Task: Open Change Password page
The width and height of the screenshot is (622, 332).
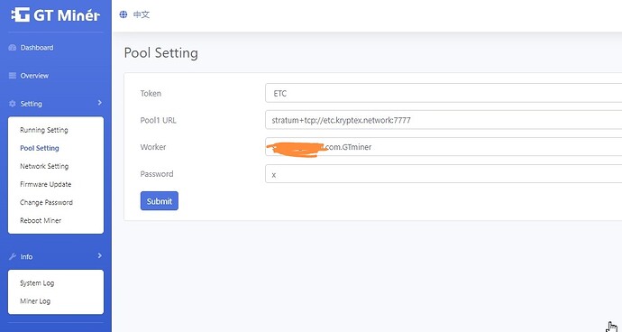Action: tap(46, 202)
